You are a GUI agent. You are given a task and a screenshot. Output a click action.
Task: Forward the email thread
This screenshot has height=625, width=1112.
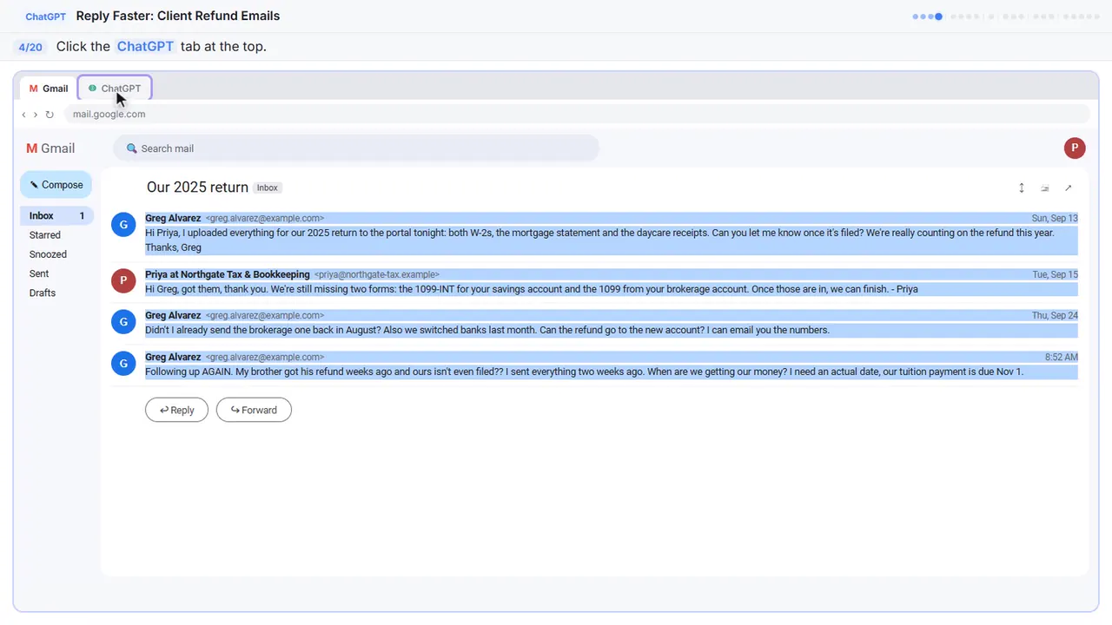pos(254,410)
